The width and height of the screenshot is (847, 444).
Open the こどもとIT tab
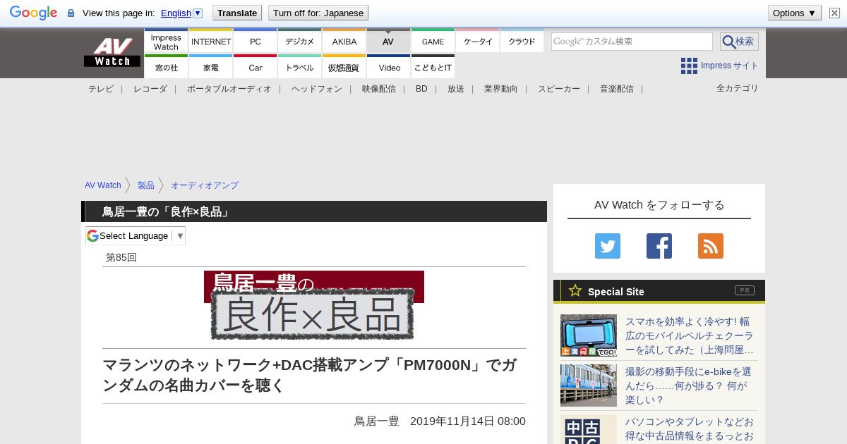point(433,67)
